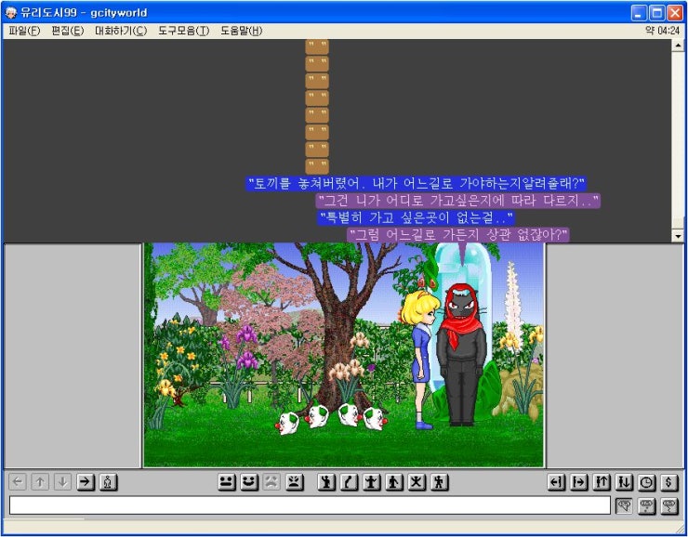Select the neutral face expression

[226, 482]
